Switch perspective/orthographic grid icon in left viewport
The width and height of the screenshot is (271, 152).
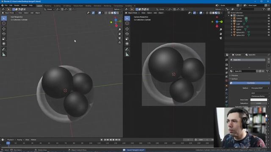coord(119,42)
